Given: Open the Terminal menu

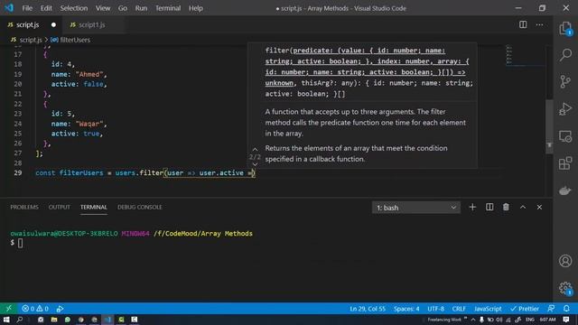Looking at the screenshot, I should tap(168, 8).
